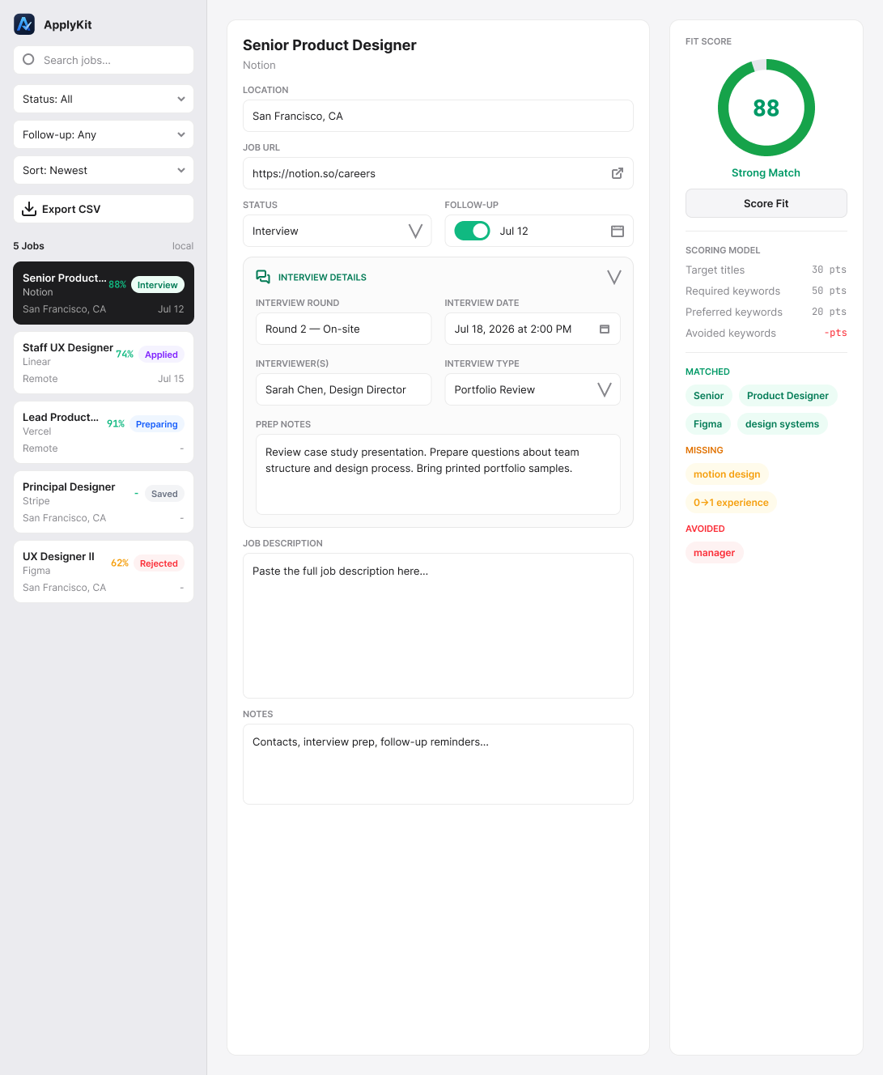
Task: Click the Interview Round field
Action: (344, 329)
